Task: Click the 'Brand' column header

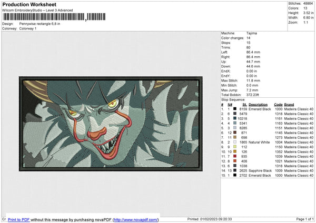Action: click(289, 105)
